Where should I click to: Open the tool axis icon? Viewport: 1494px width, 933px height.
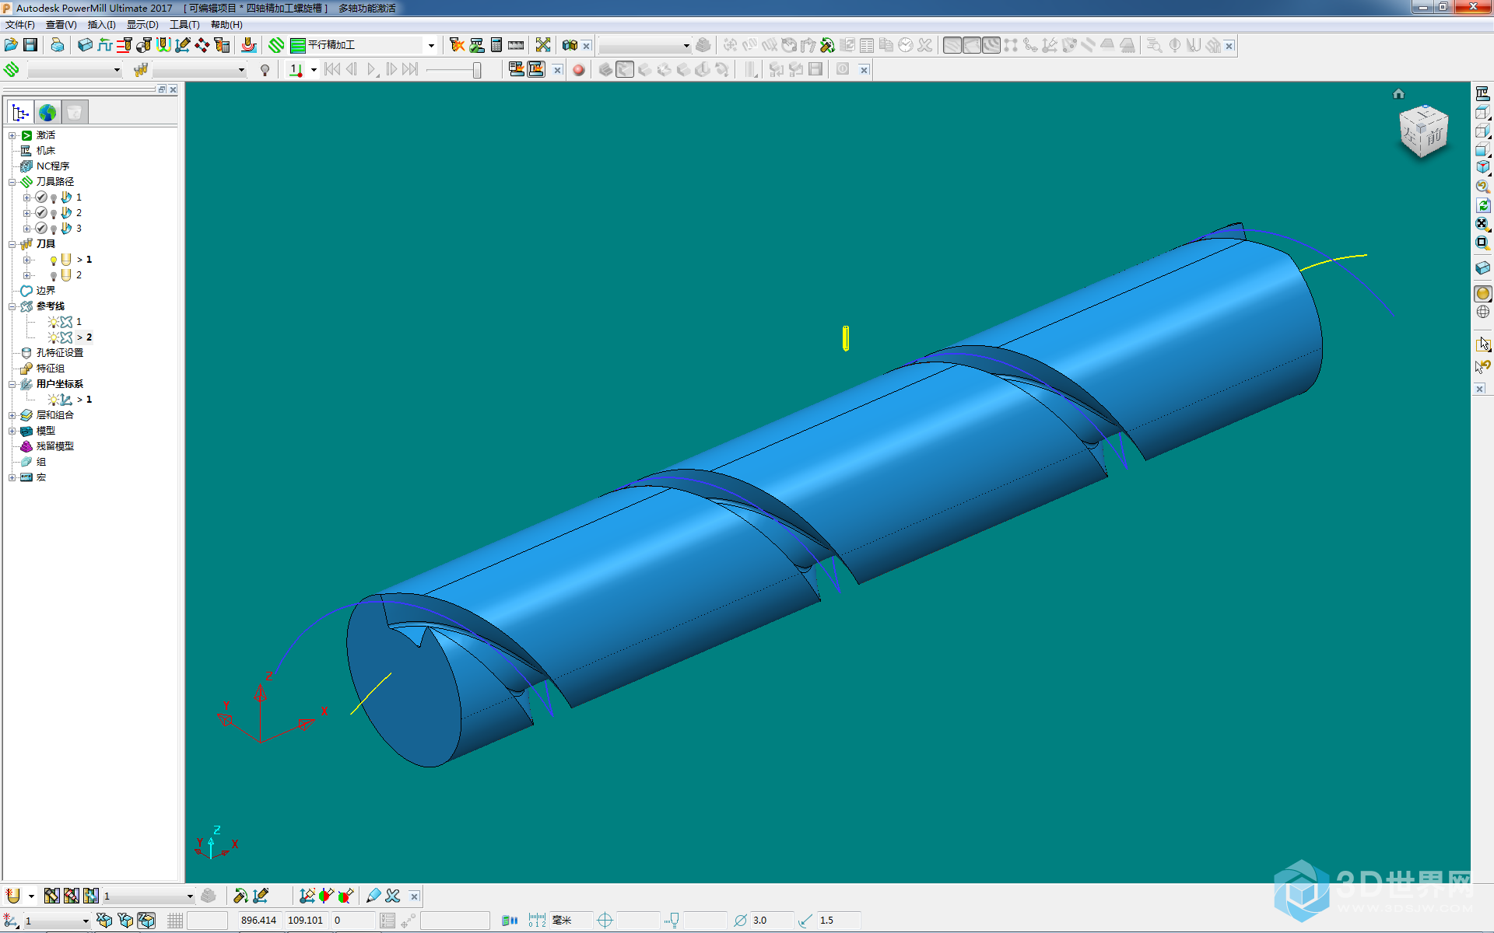tap(183, 45)
